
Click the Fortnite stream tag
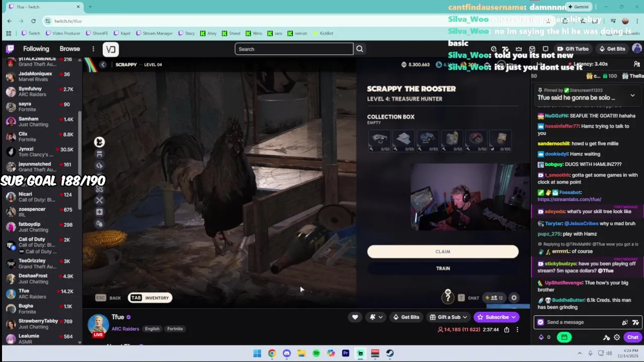[x=175, y=329]
